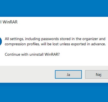Click the word 'passwords' in the warning

50,39
